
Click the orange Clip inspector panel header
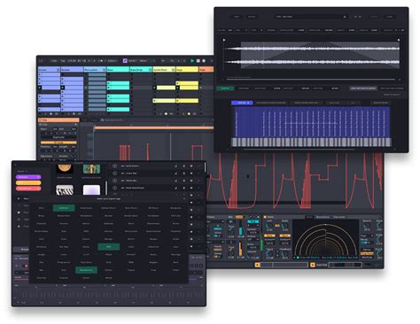[58, 120]
